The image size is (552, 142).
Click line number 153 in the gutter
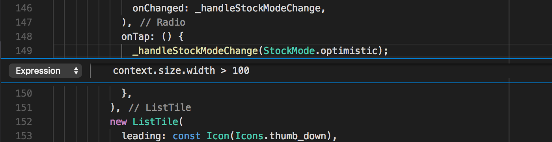click(24, 136)
